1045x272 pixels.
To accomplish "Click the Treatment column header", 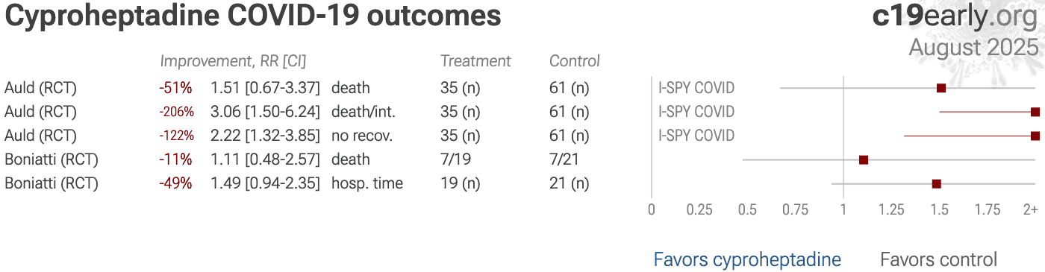I will pos(475,61).
